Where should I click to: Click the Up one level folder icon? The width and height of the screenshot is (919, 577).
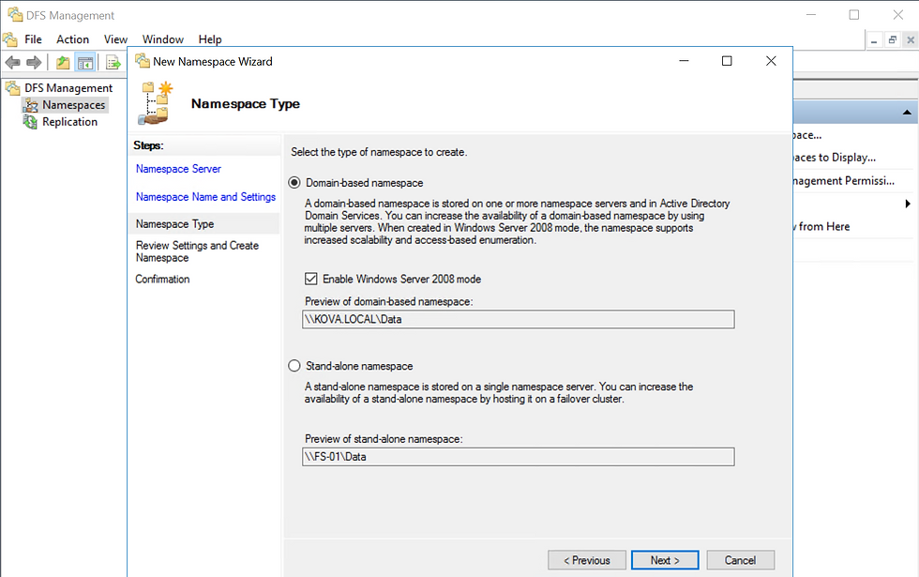(63, 62)
